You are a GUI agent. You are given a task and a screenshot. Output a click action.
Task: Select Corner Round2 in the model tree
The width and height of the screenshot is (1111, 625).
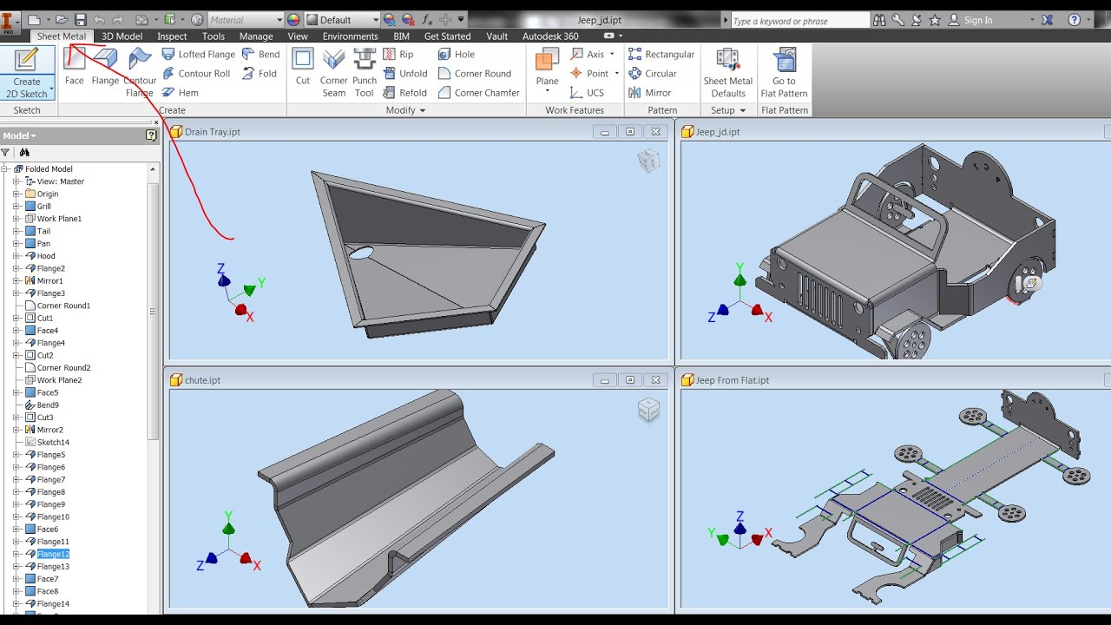click(x=63, y=368)
